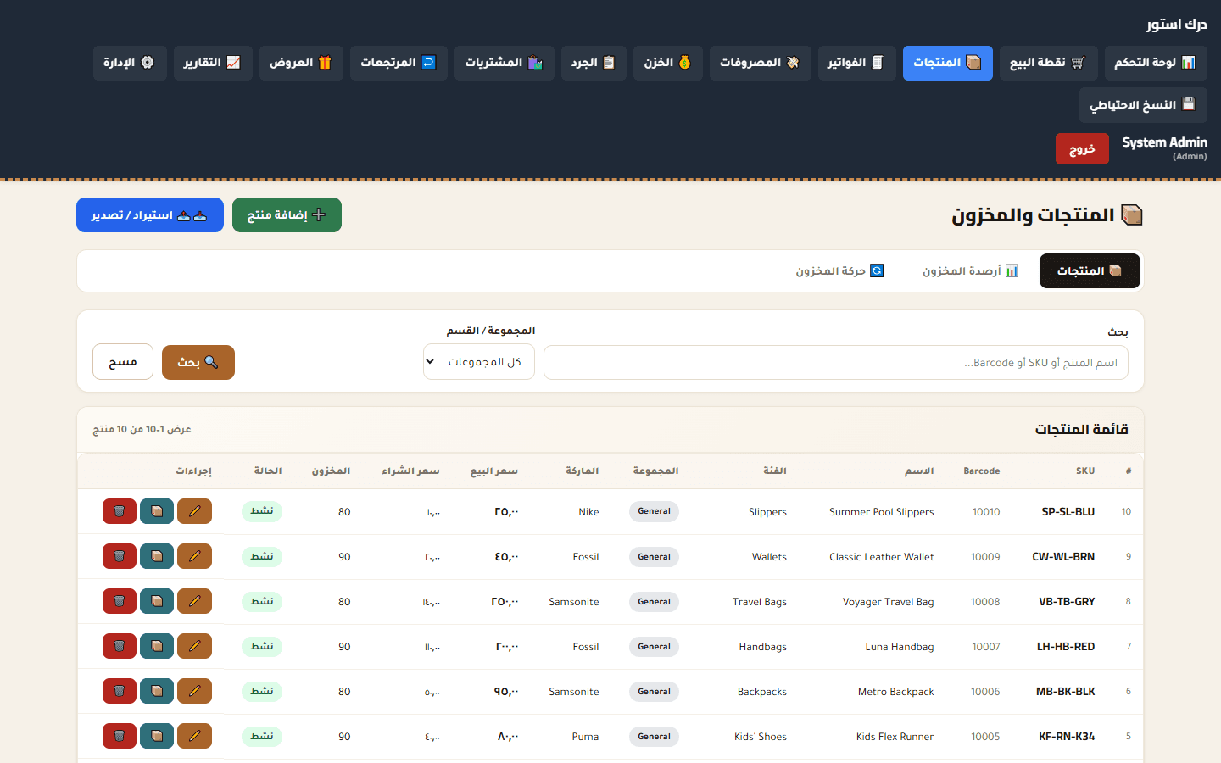This screenshot has height=763, width=1221.
Task: Click the pencil edit icon for Classic Leather Wallet
Action: pos(195,556)
